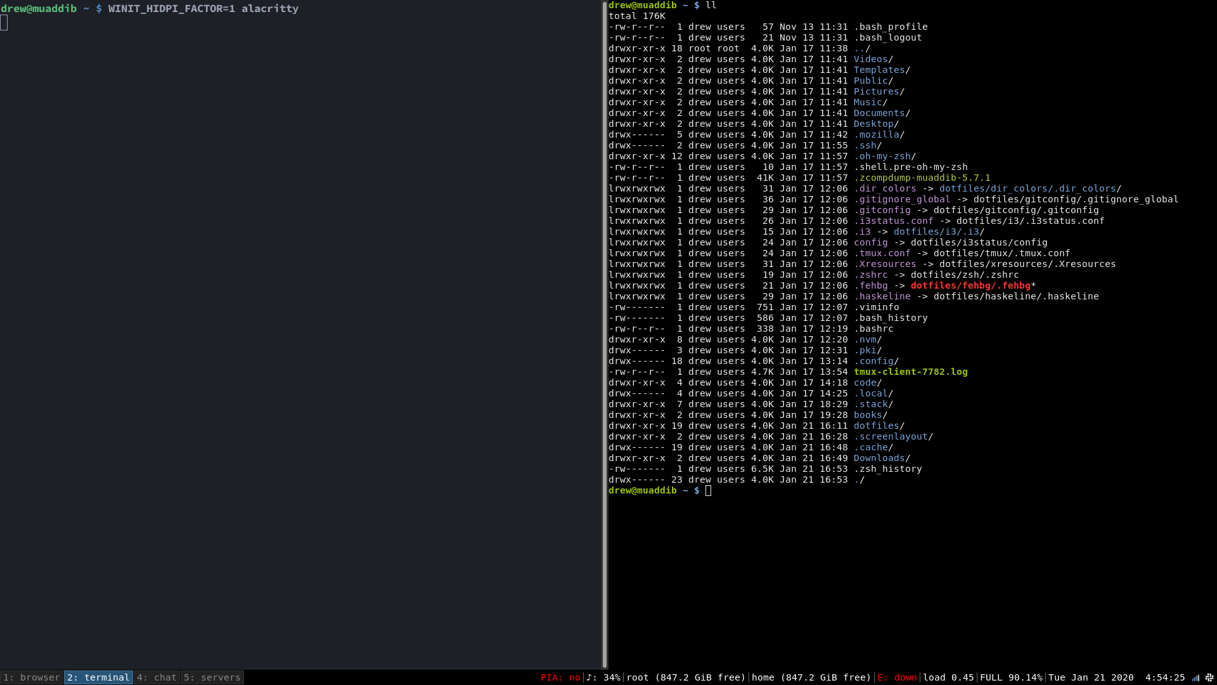Adjust volume by clicking the 34% level
This screenshot has width=1217, height=685.
[611, 677]
